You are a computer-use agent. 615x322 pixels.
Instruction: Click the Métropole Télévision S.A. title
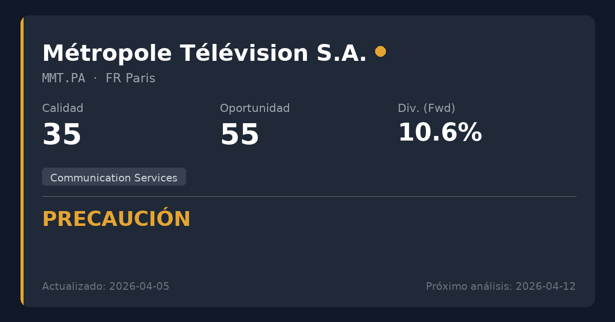(204, 54)
